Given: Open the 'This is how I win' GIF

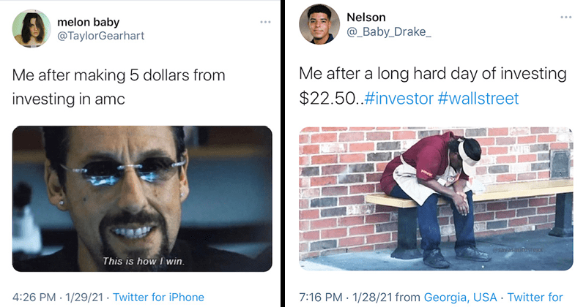Looking at the screenshot, I should pos(142,199).
